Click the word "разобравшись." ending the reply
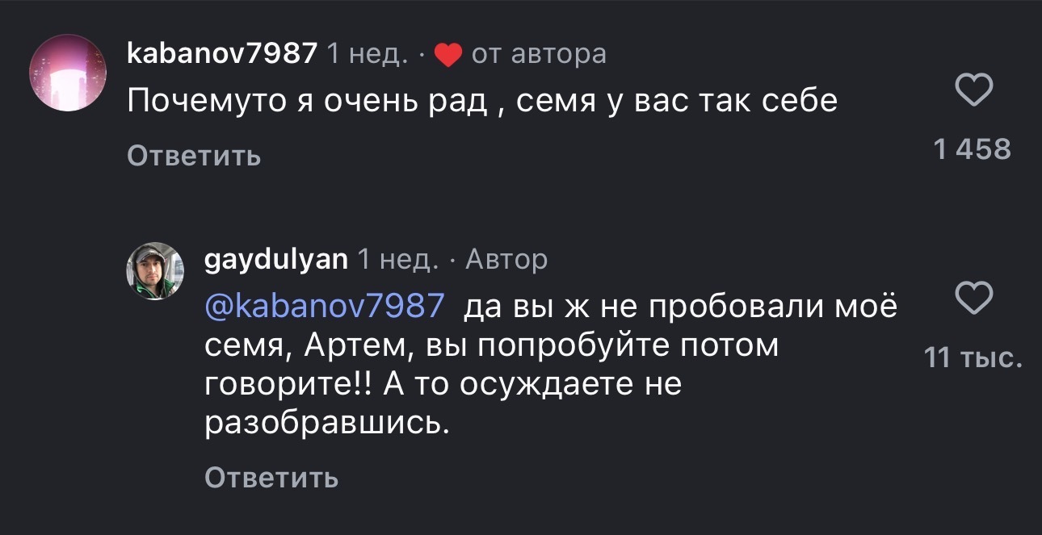 pyautogui.click(x=326, y=423)
